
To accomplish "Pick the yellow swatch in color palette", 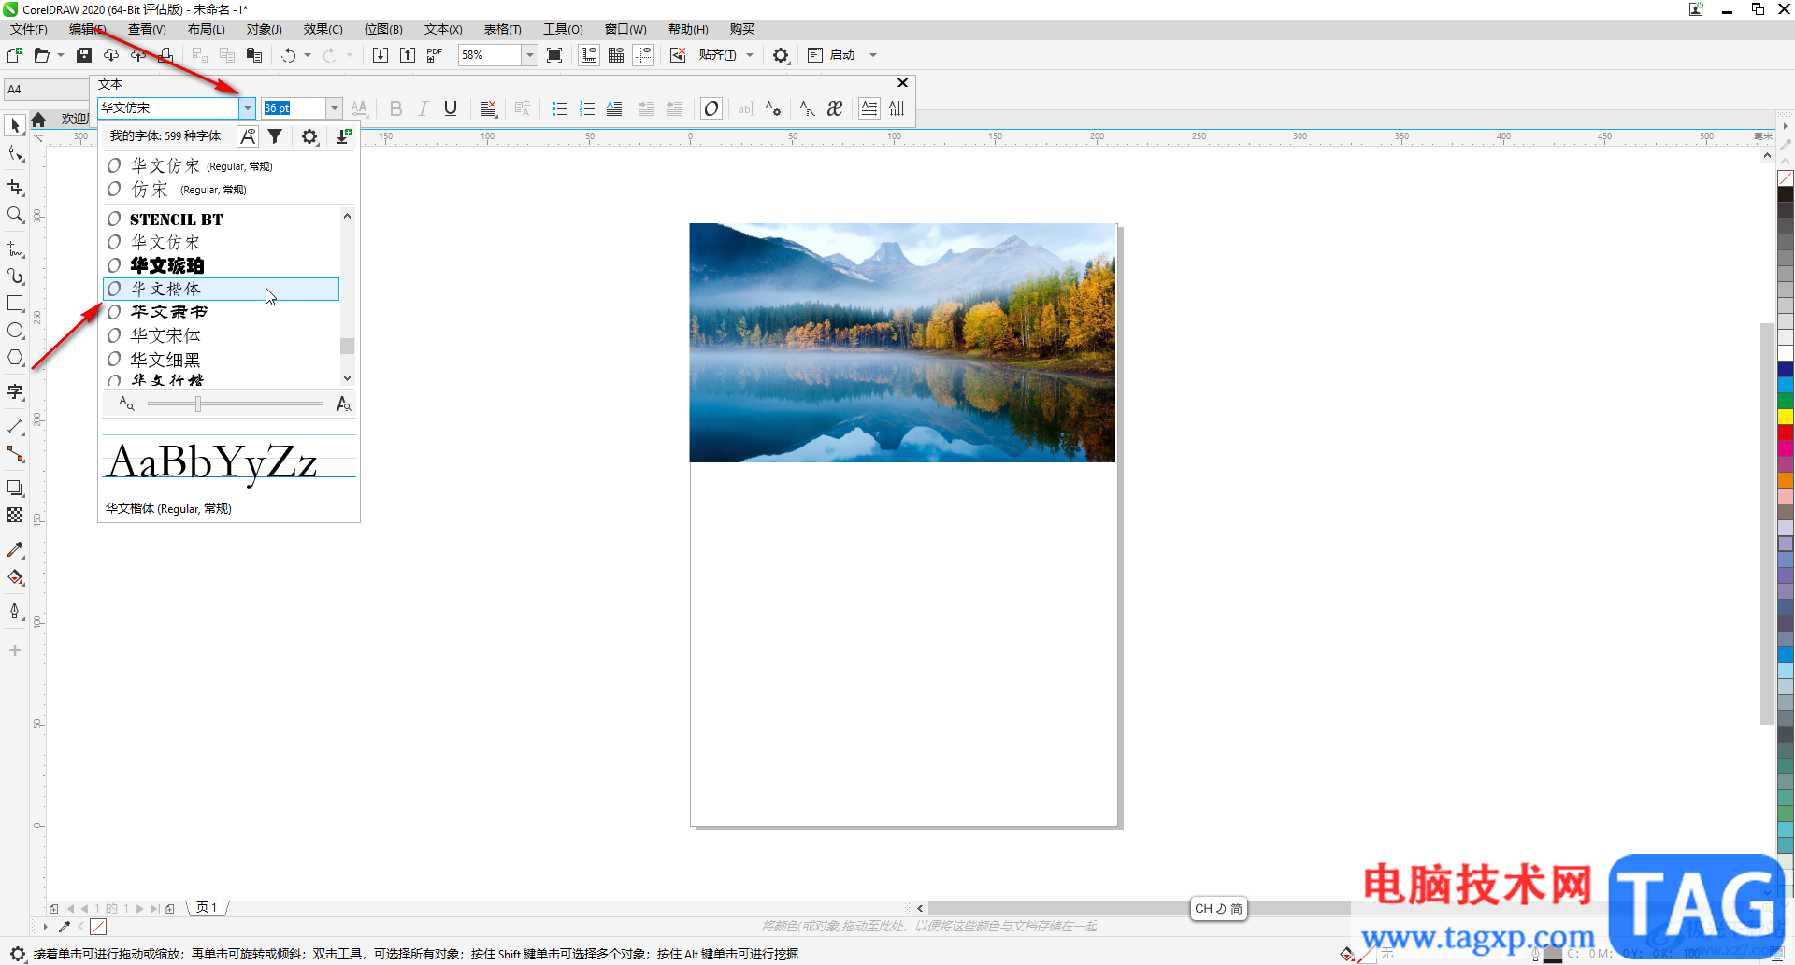I will point(1786,416).
